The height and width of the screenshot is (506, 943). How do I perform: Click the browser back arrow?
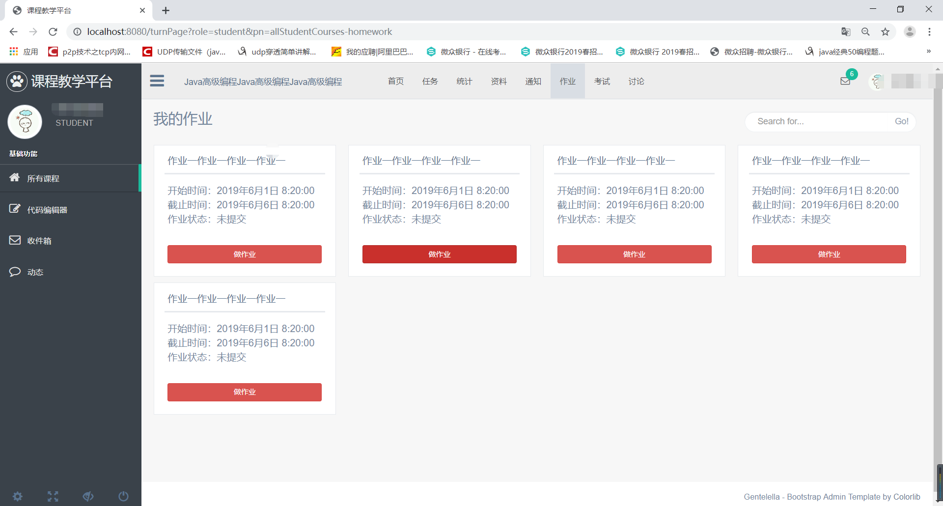(13, 31)
